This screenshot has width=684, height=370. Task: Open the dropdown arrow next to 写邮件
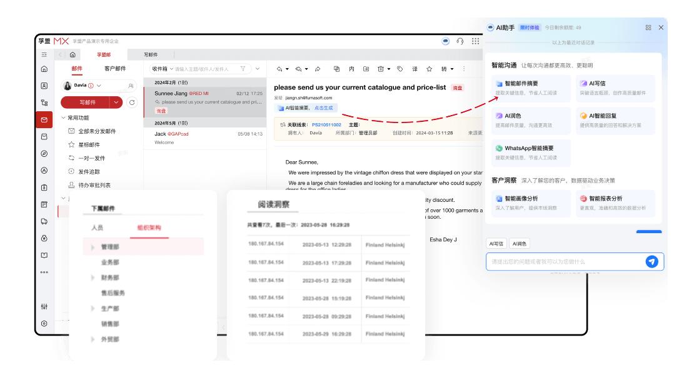(x=116, y=102)
